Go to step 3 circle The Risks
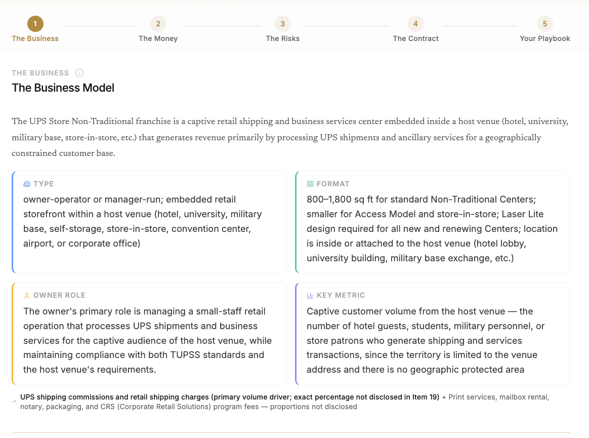Viewport: 589px width, 438px height. (x=282, y=24)
